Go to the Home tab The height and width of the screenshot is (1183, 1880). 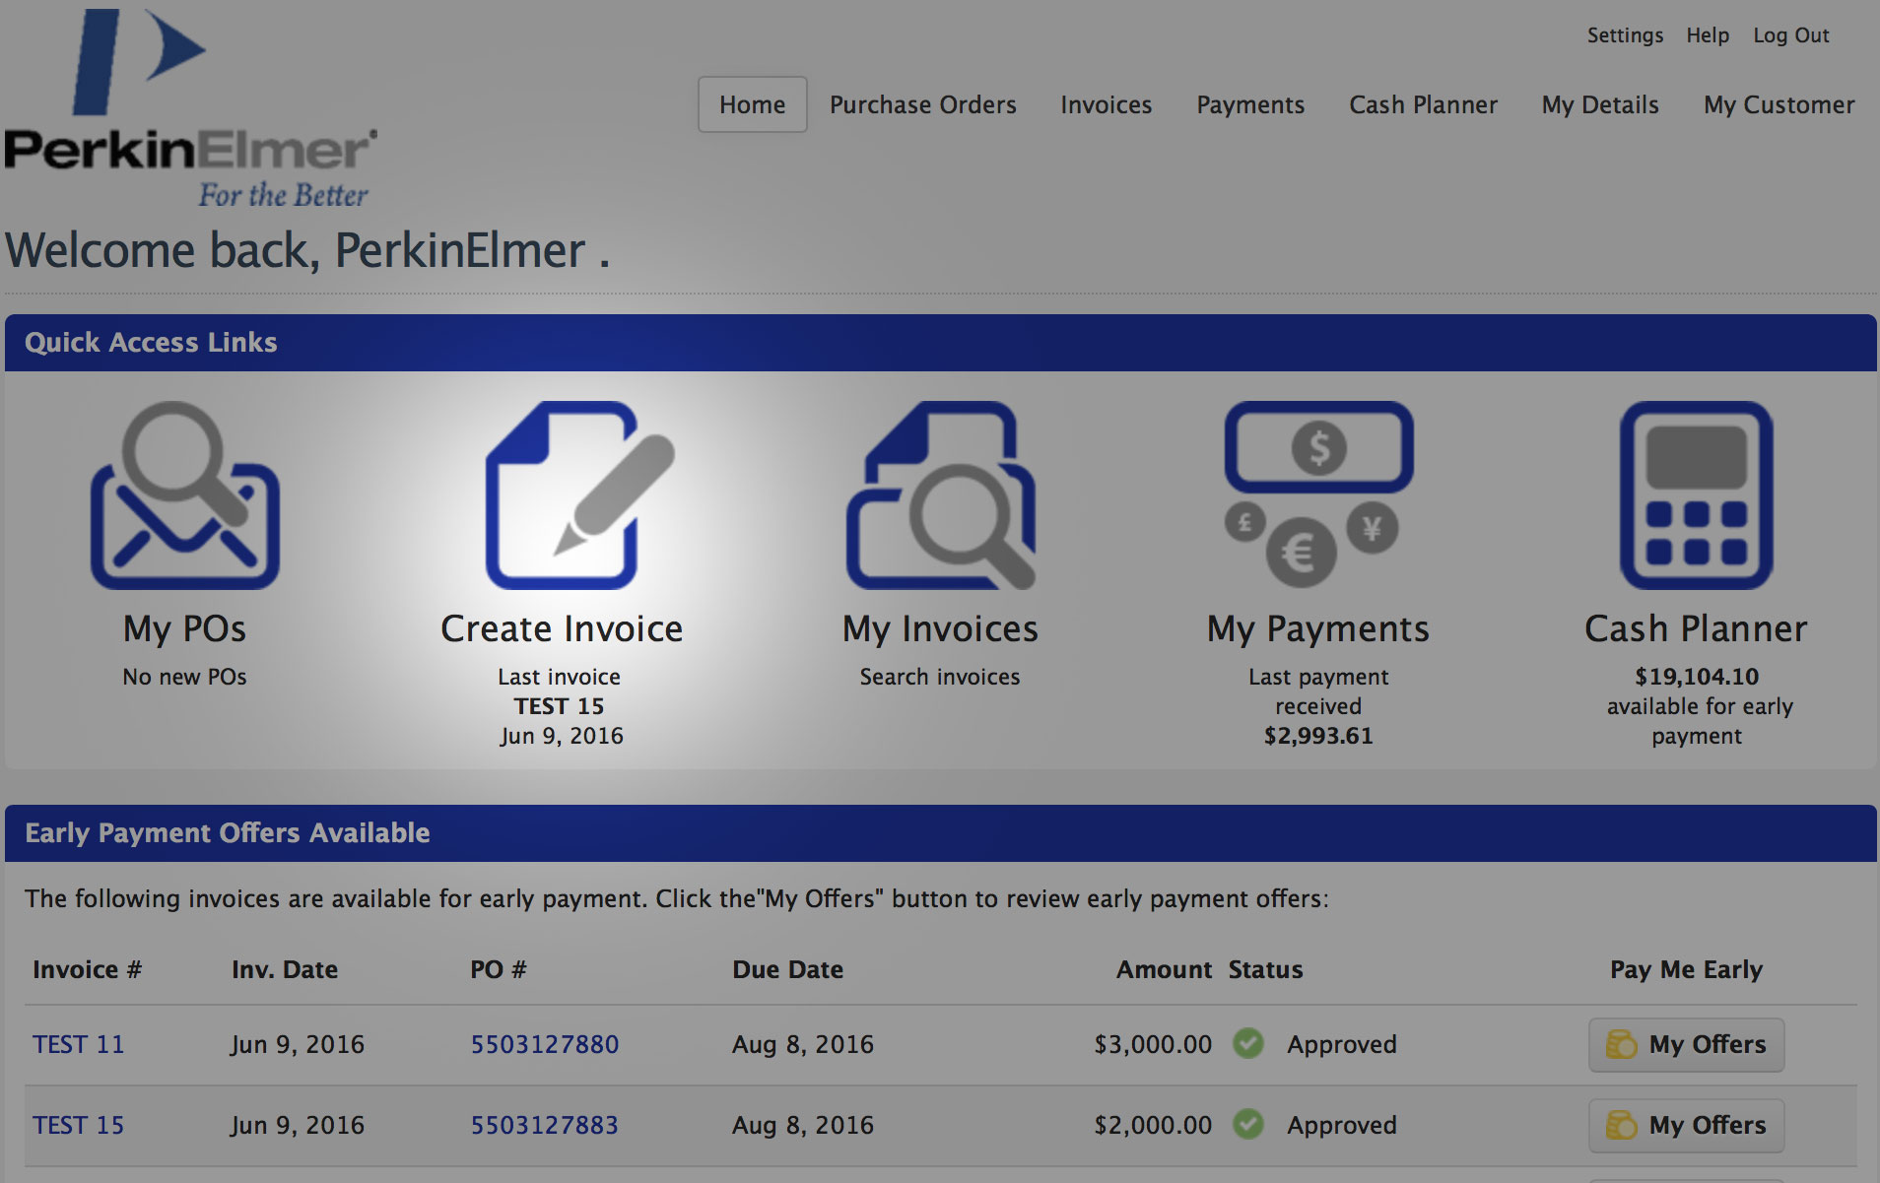point(753,104)
